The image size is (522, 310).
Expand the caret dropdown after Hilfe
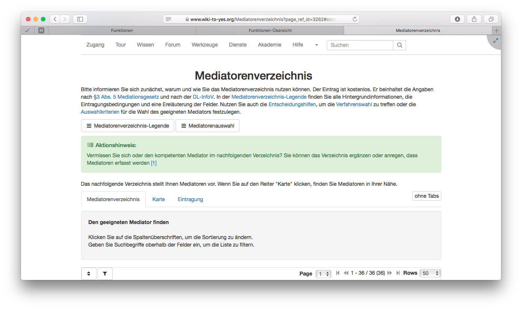tap(316, 45)
